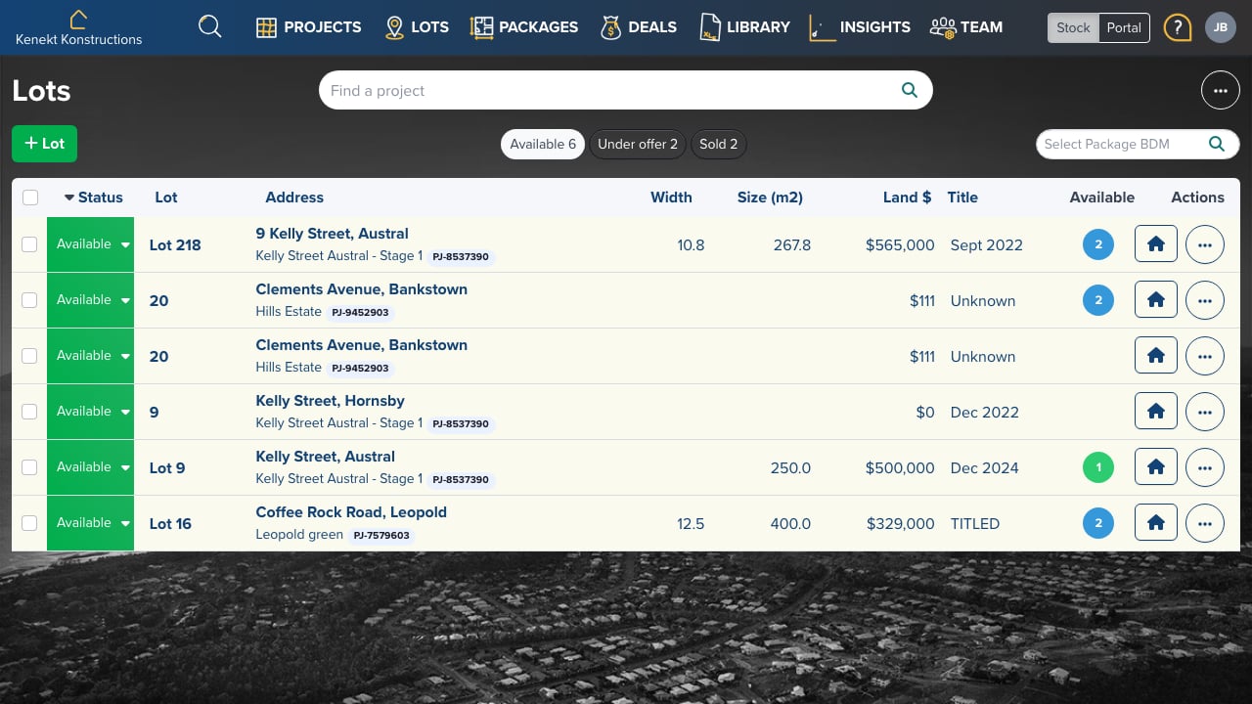The width and height of the screenshot is (1252, 704).
Task: Switch to Portal mode toggle
Action: [x=1124, y=27]
